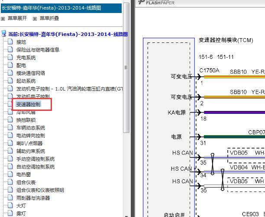Click the page icon next to 组合仪表

pyautogui.click(x=10, y=182)
